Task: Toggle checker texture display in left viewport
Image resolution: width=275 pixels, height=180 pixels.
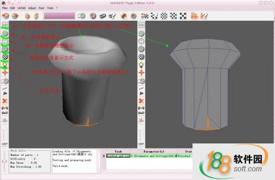Action: pyautogui.click(x=5, y=57)
